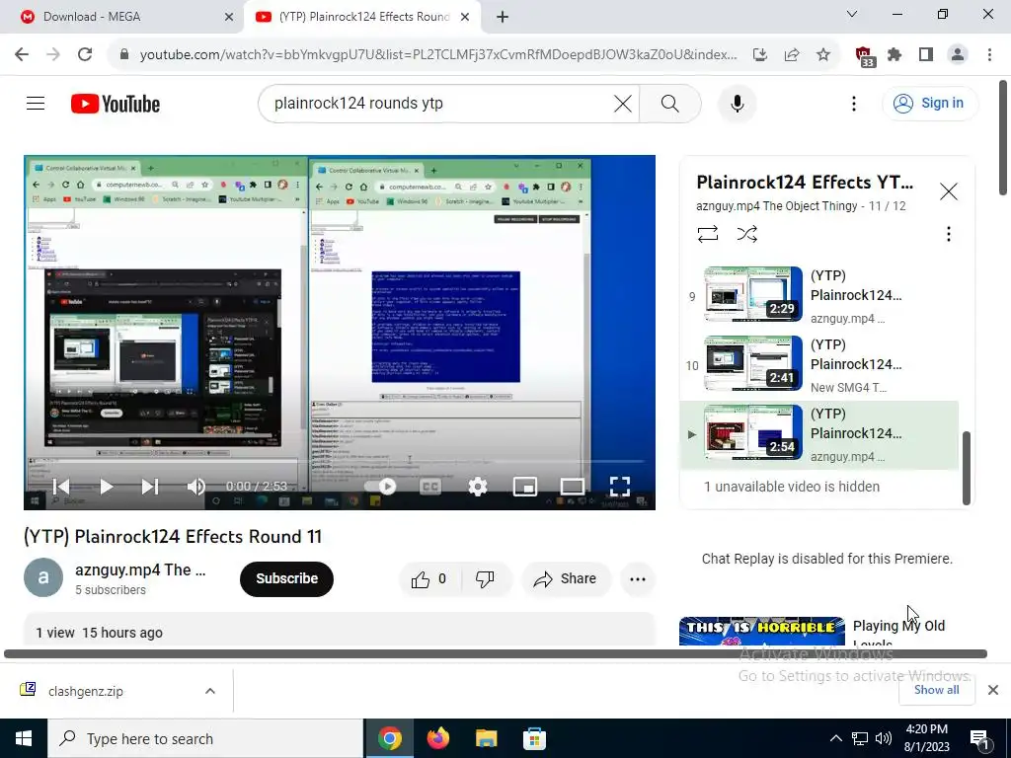
Task: Enter full screen mode
Action: pyautogui.click(x=620, y=486)
